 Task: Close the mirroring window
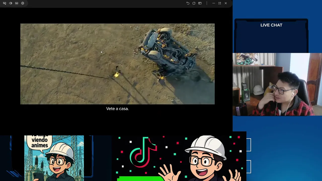tap(226, 3)
